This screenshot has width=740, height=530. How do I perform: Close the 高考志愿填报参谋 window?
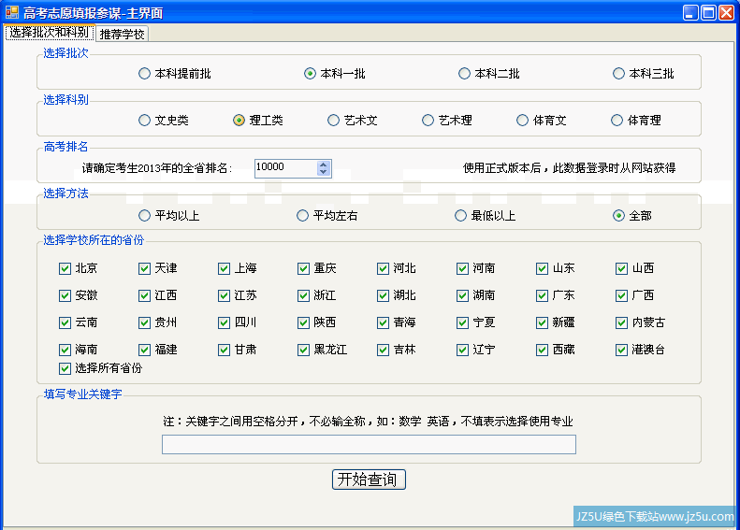(727, 12)
